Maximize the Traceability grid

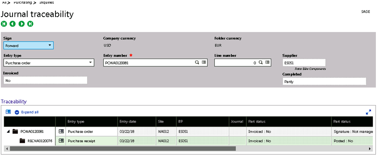tap(368, 112)
